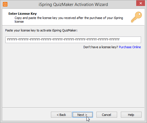Cancel the activation wizard
Screen dimensions: 147x123
point(107,115)
